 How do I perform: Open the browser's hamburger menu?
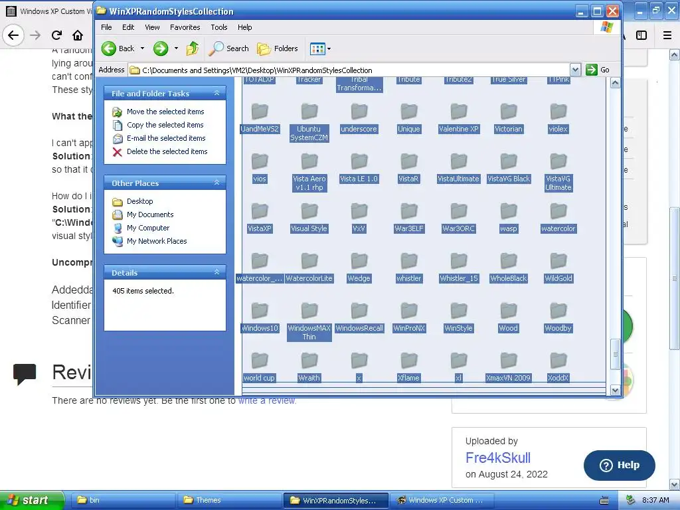click(x=667, y=35)
